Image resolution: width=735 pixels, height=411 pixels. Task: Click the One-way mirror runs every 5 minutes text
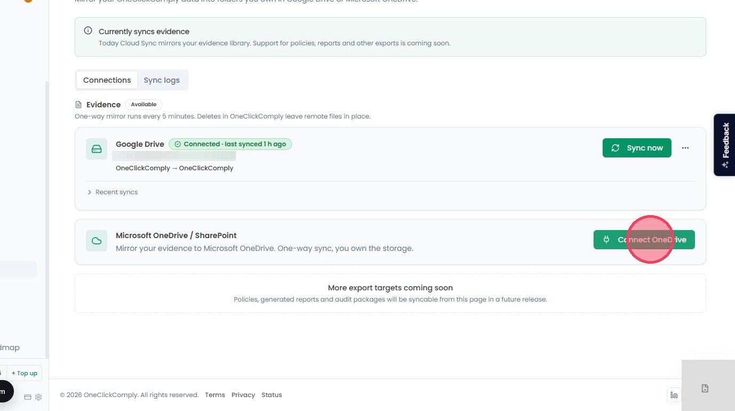pyautogui.click(x=223, y=116)
